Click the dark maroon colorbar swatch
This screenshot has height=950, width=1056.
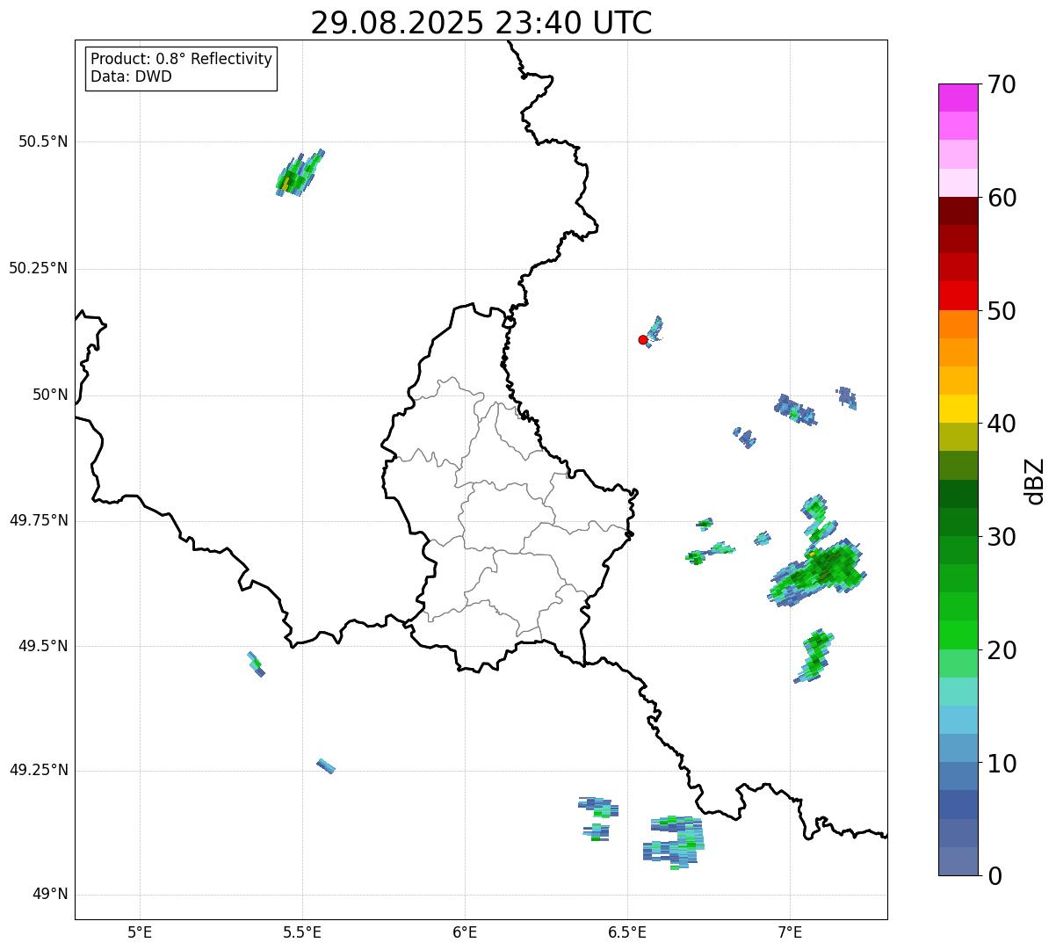click(958, 211)
